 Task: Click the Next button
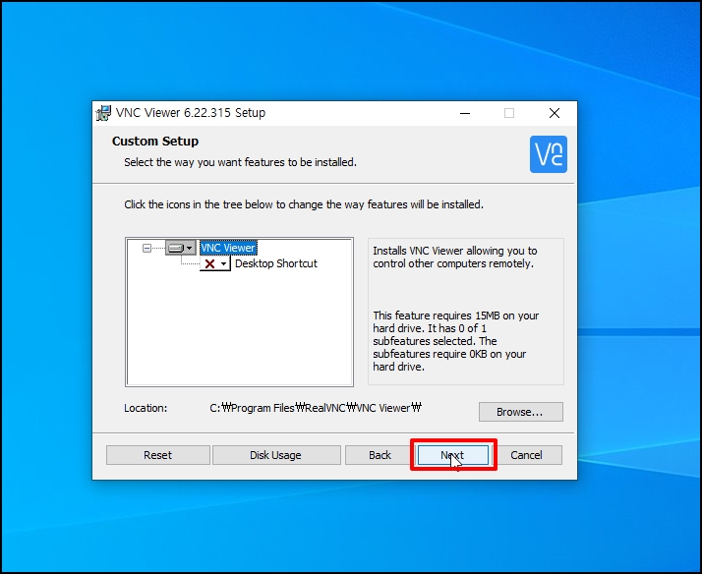452,455
